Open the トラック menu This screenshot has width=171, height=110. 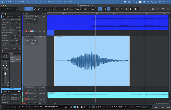coord(34,2)
